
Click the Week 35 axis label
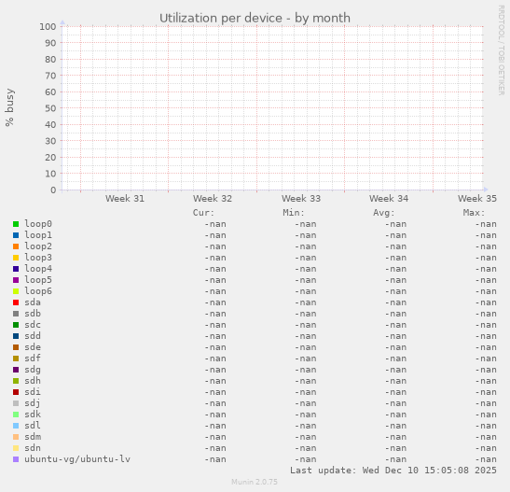click(x=477, y=198)
